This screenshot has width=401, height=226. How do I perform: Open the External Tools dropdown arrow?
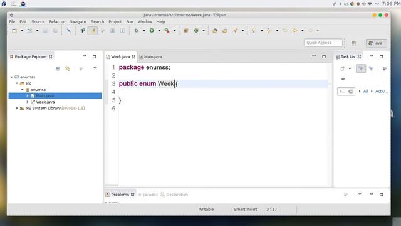click(x=175, y=31)
